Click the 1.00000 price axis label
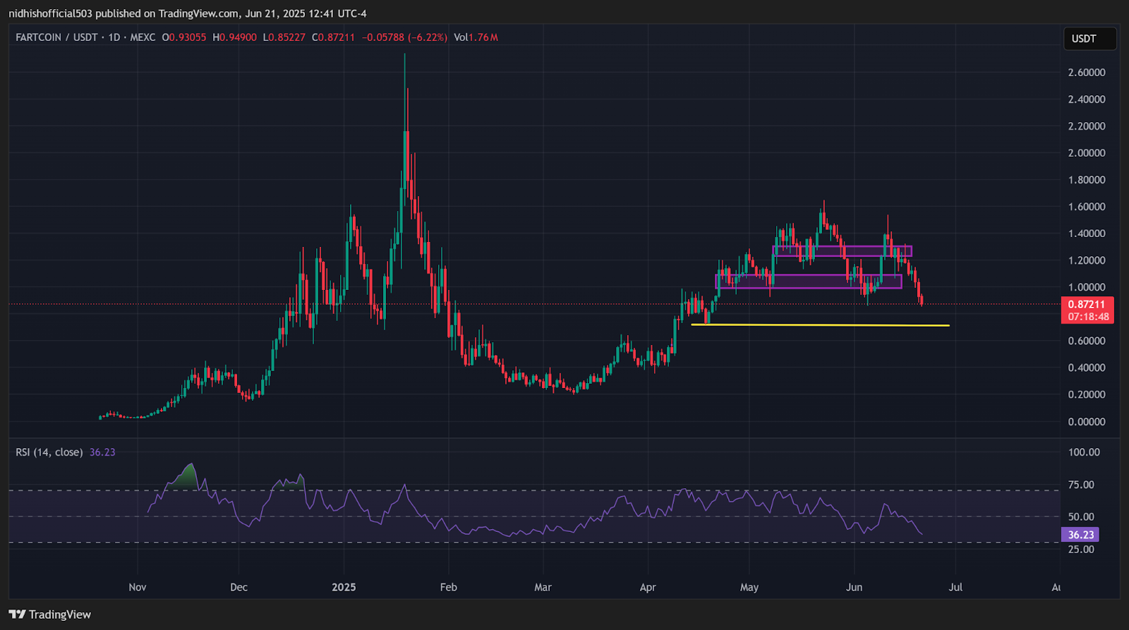1129x630 pixels. (x=1087, y=287)
